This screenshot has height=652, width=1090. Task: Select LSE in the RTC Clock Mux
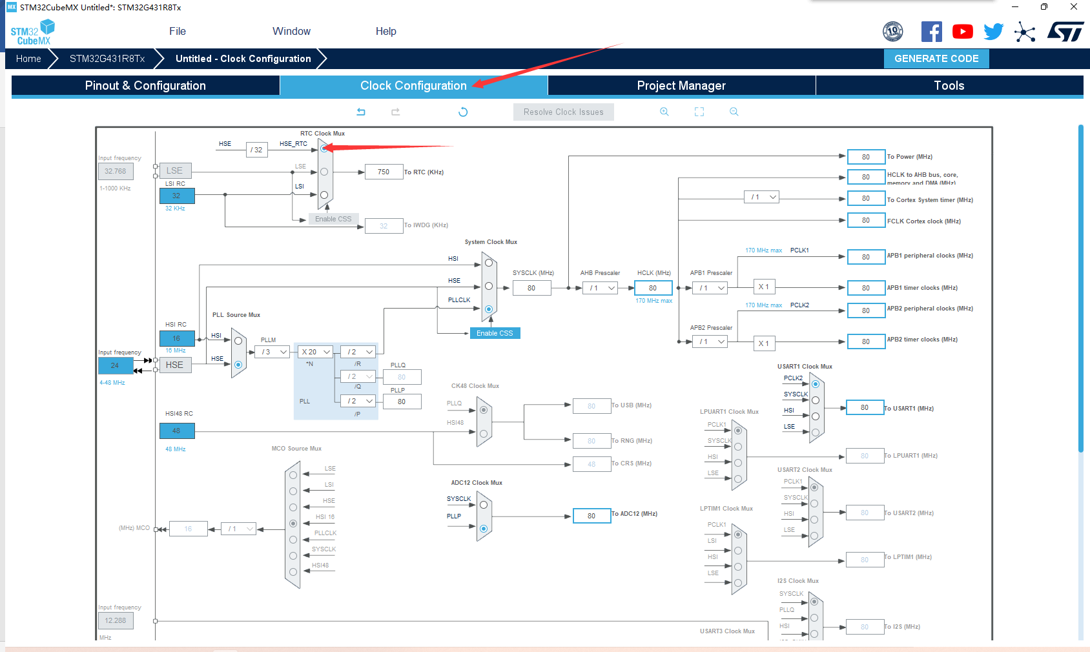pos(324,172)
